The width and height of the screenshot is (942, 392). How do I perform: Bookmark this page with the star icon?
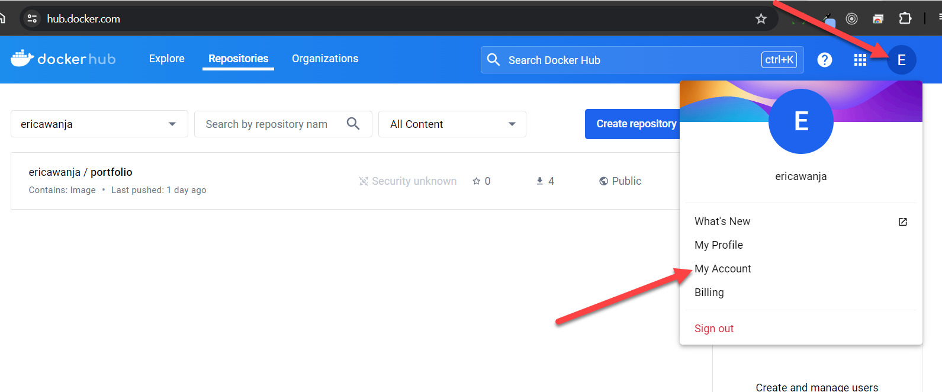[761, 19]
